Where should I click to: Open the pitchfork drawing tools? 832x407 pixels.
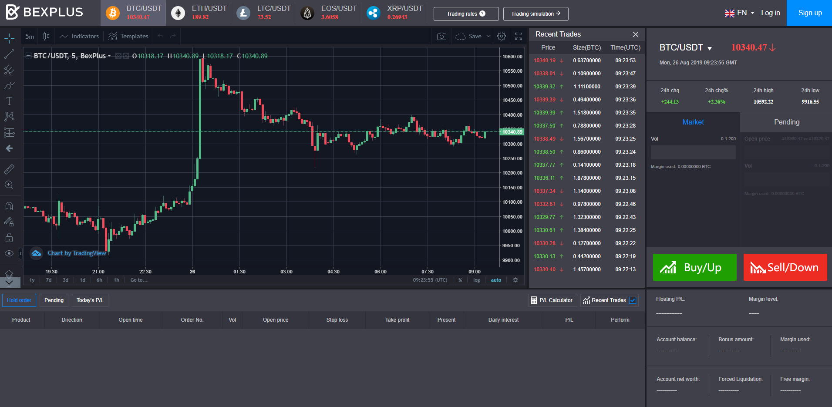coord(9,70)
